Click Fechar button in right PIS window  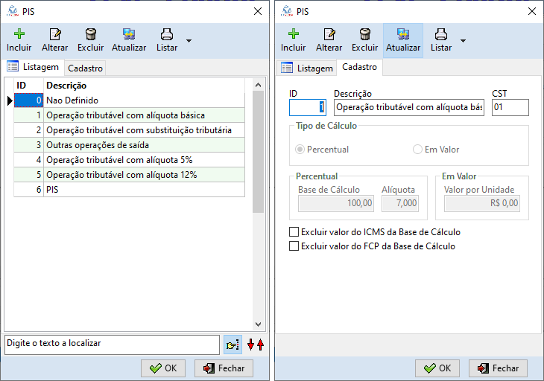pos(499,368)
